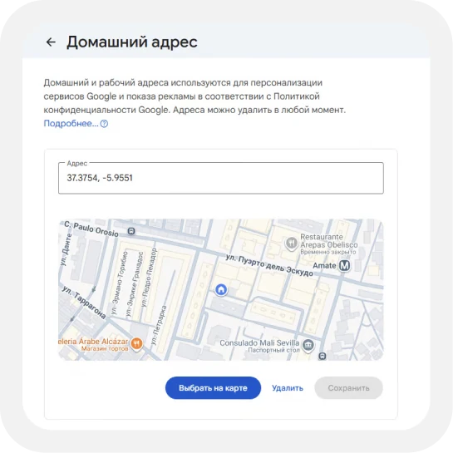453x453 pixels.
Task: Click the ул. Таррагона street label
Action: pyautogui.click(x=84, y=303)
